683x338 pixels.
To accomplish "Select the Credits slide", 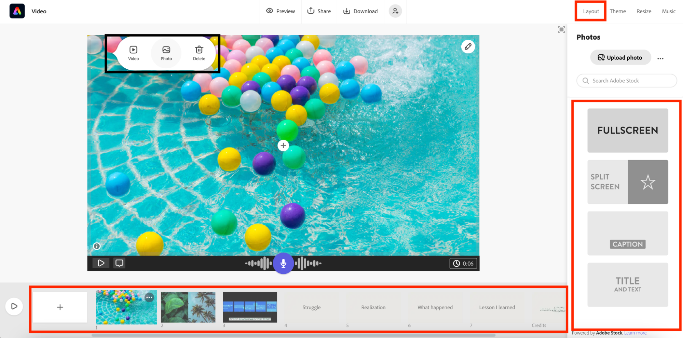I will click(549, 307).
